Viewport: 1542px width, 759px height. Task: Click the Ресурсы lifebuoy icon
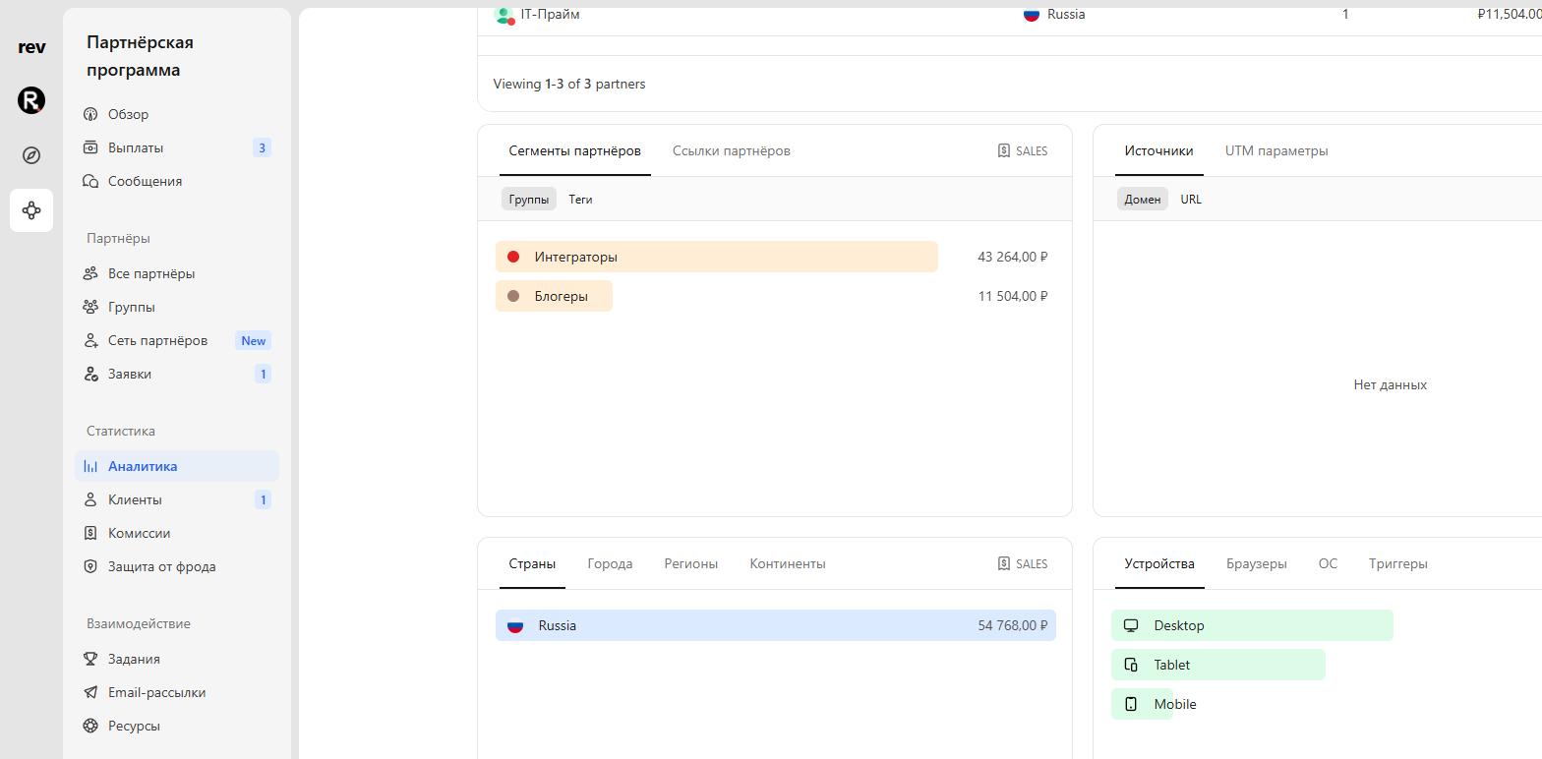[90, 726]
